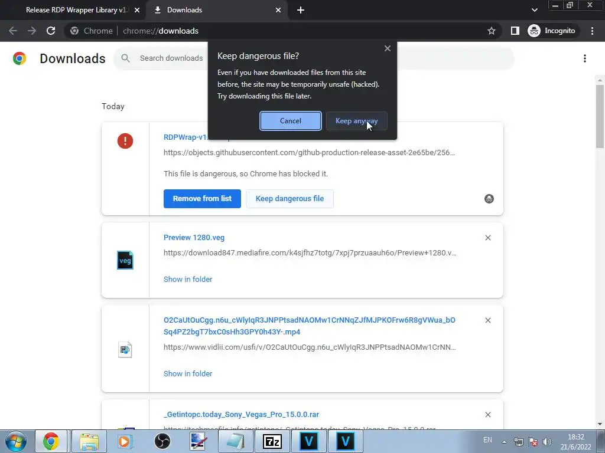Click Cancel in the dangerous file dialog

pyautogui.click(x=291, y=121)
